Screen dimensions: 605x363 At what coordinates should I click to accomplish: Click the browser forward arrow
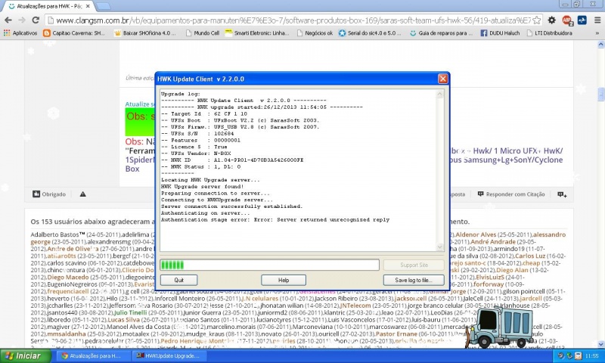[22, 20]
